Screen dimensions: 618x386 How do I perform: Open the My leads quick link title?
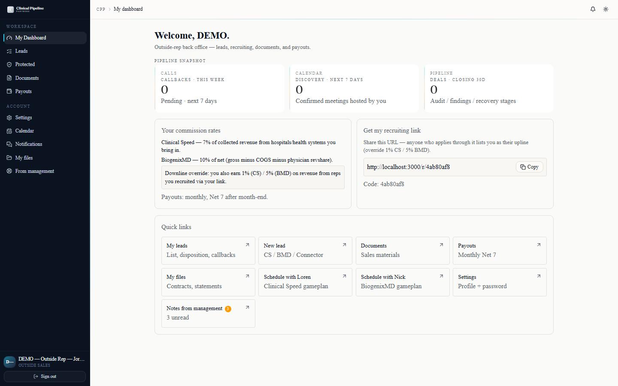177,246
